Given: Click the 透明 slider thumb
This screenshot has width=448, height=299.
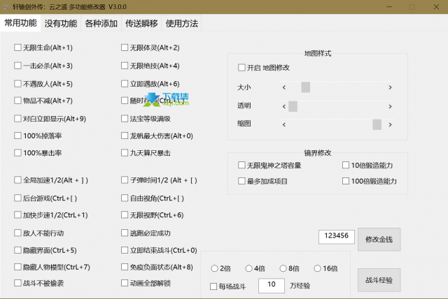Looking at the screenshot, I should pos(293,106).
